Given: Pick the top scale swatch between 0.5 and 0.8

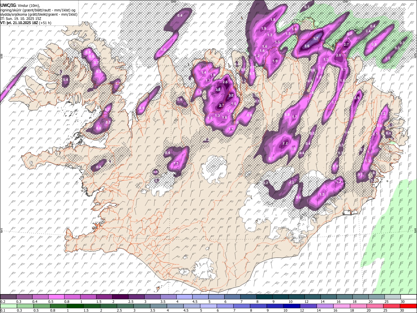Looking at the screenshot, I should coord(56,297).
